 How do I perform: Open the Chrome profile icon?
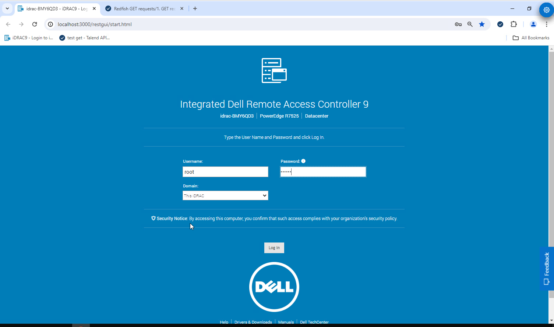coord(533,24)
